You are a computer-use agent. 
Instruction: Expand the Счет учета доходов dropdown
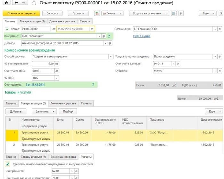point(173,64)
